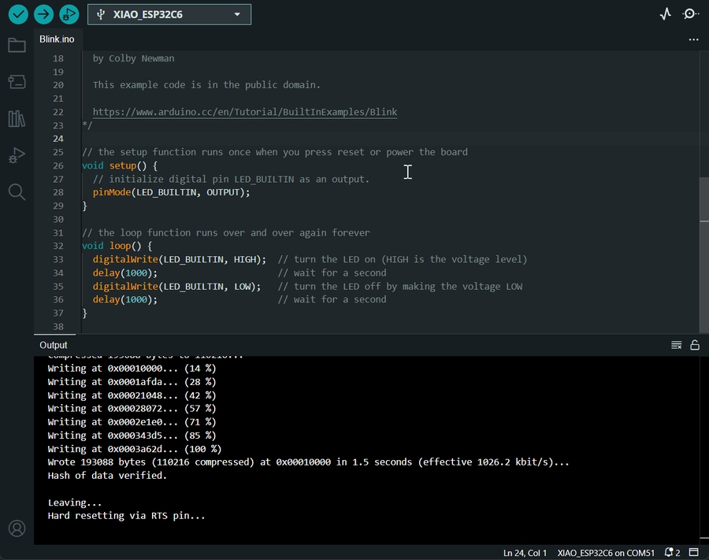The image size is (709, 560).
Task: Expand the XIAO_ESP32C6 board selector dropdown
Action: (x=238, y=14)
